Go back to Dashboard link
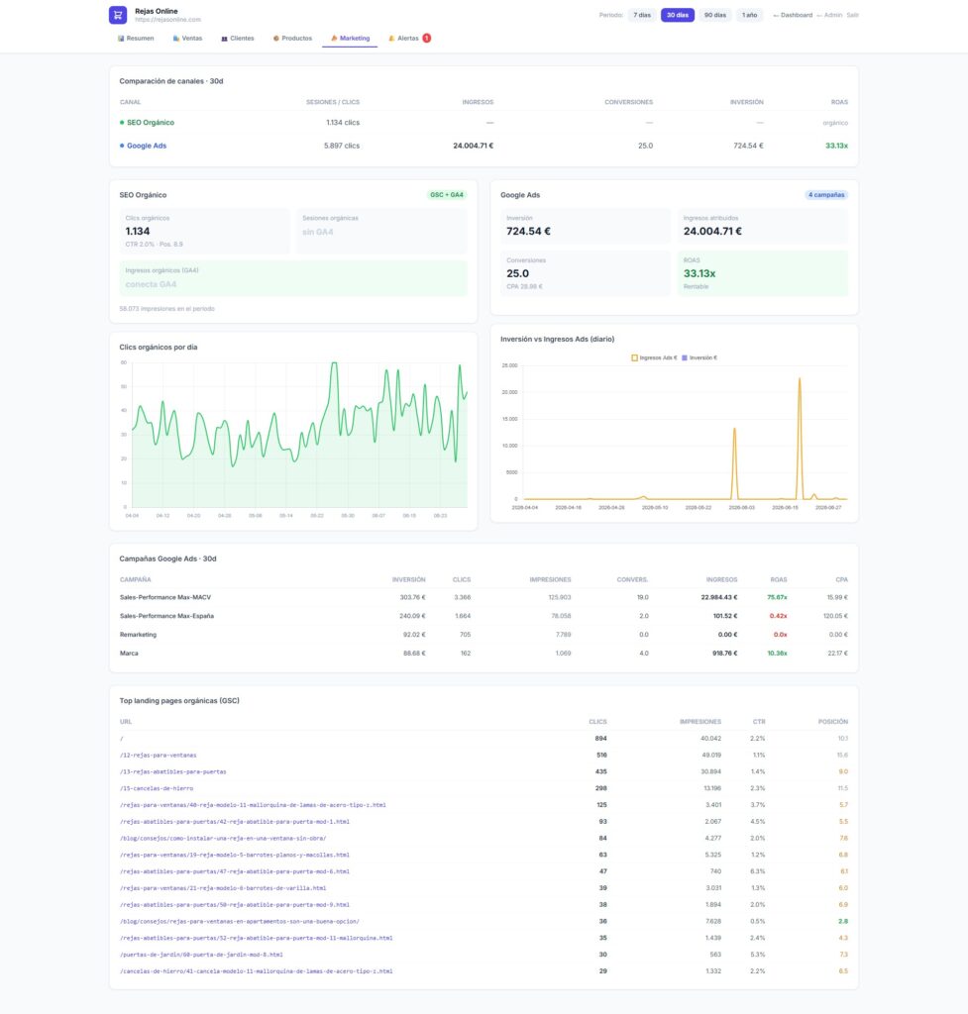Viewport: 968px width, 1014px height. click(x=793, y=15)
